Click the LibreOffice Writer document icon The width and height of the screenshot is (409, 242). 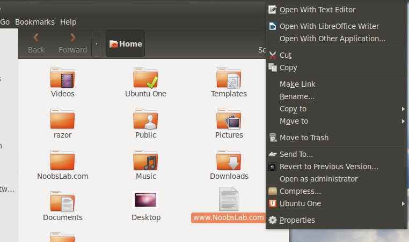[x=273, y=26]
